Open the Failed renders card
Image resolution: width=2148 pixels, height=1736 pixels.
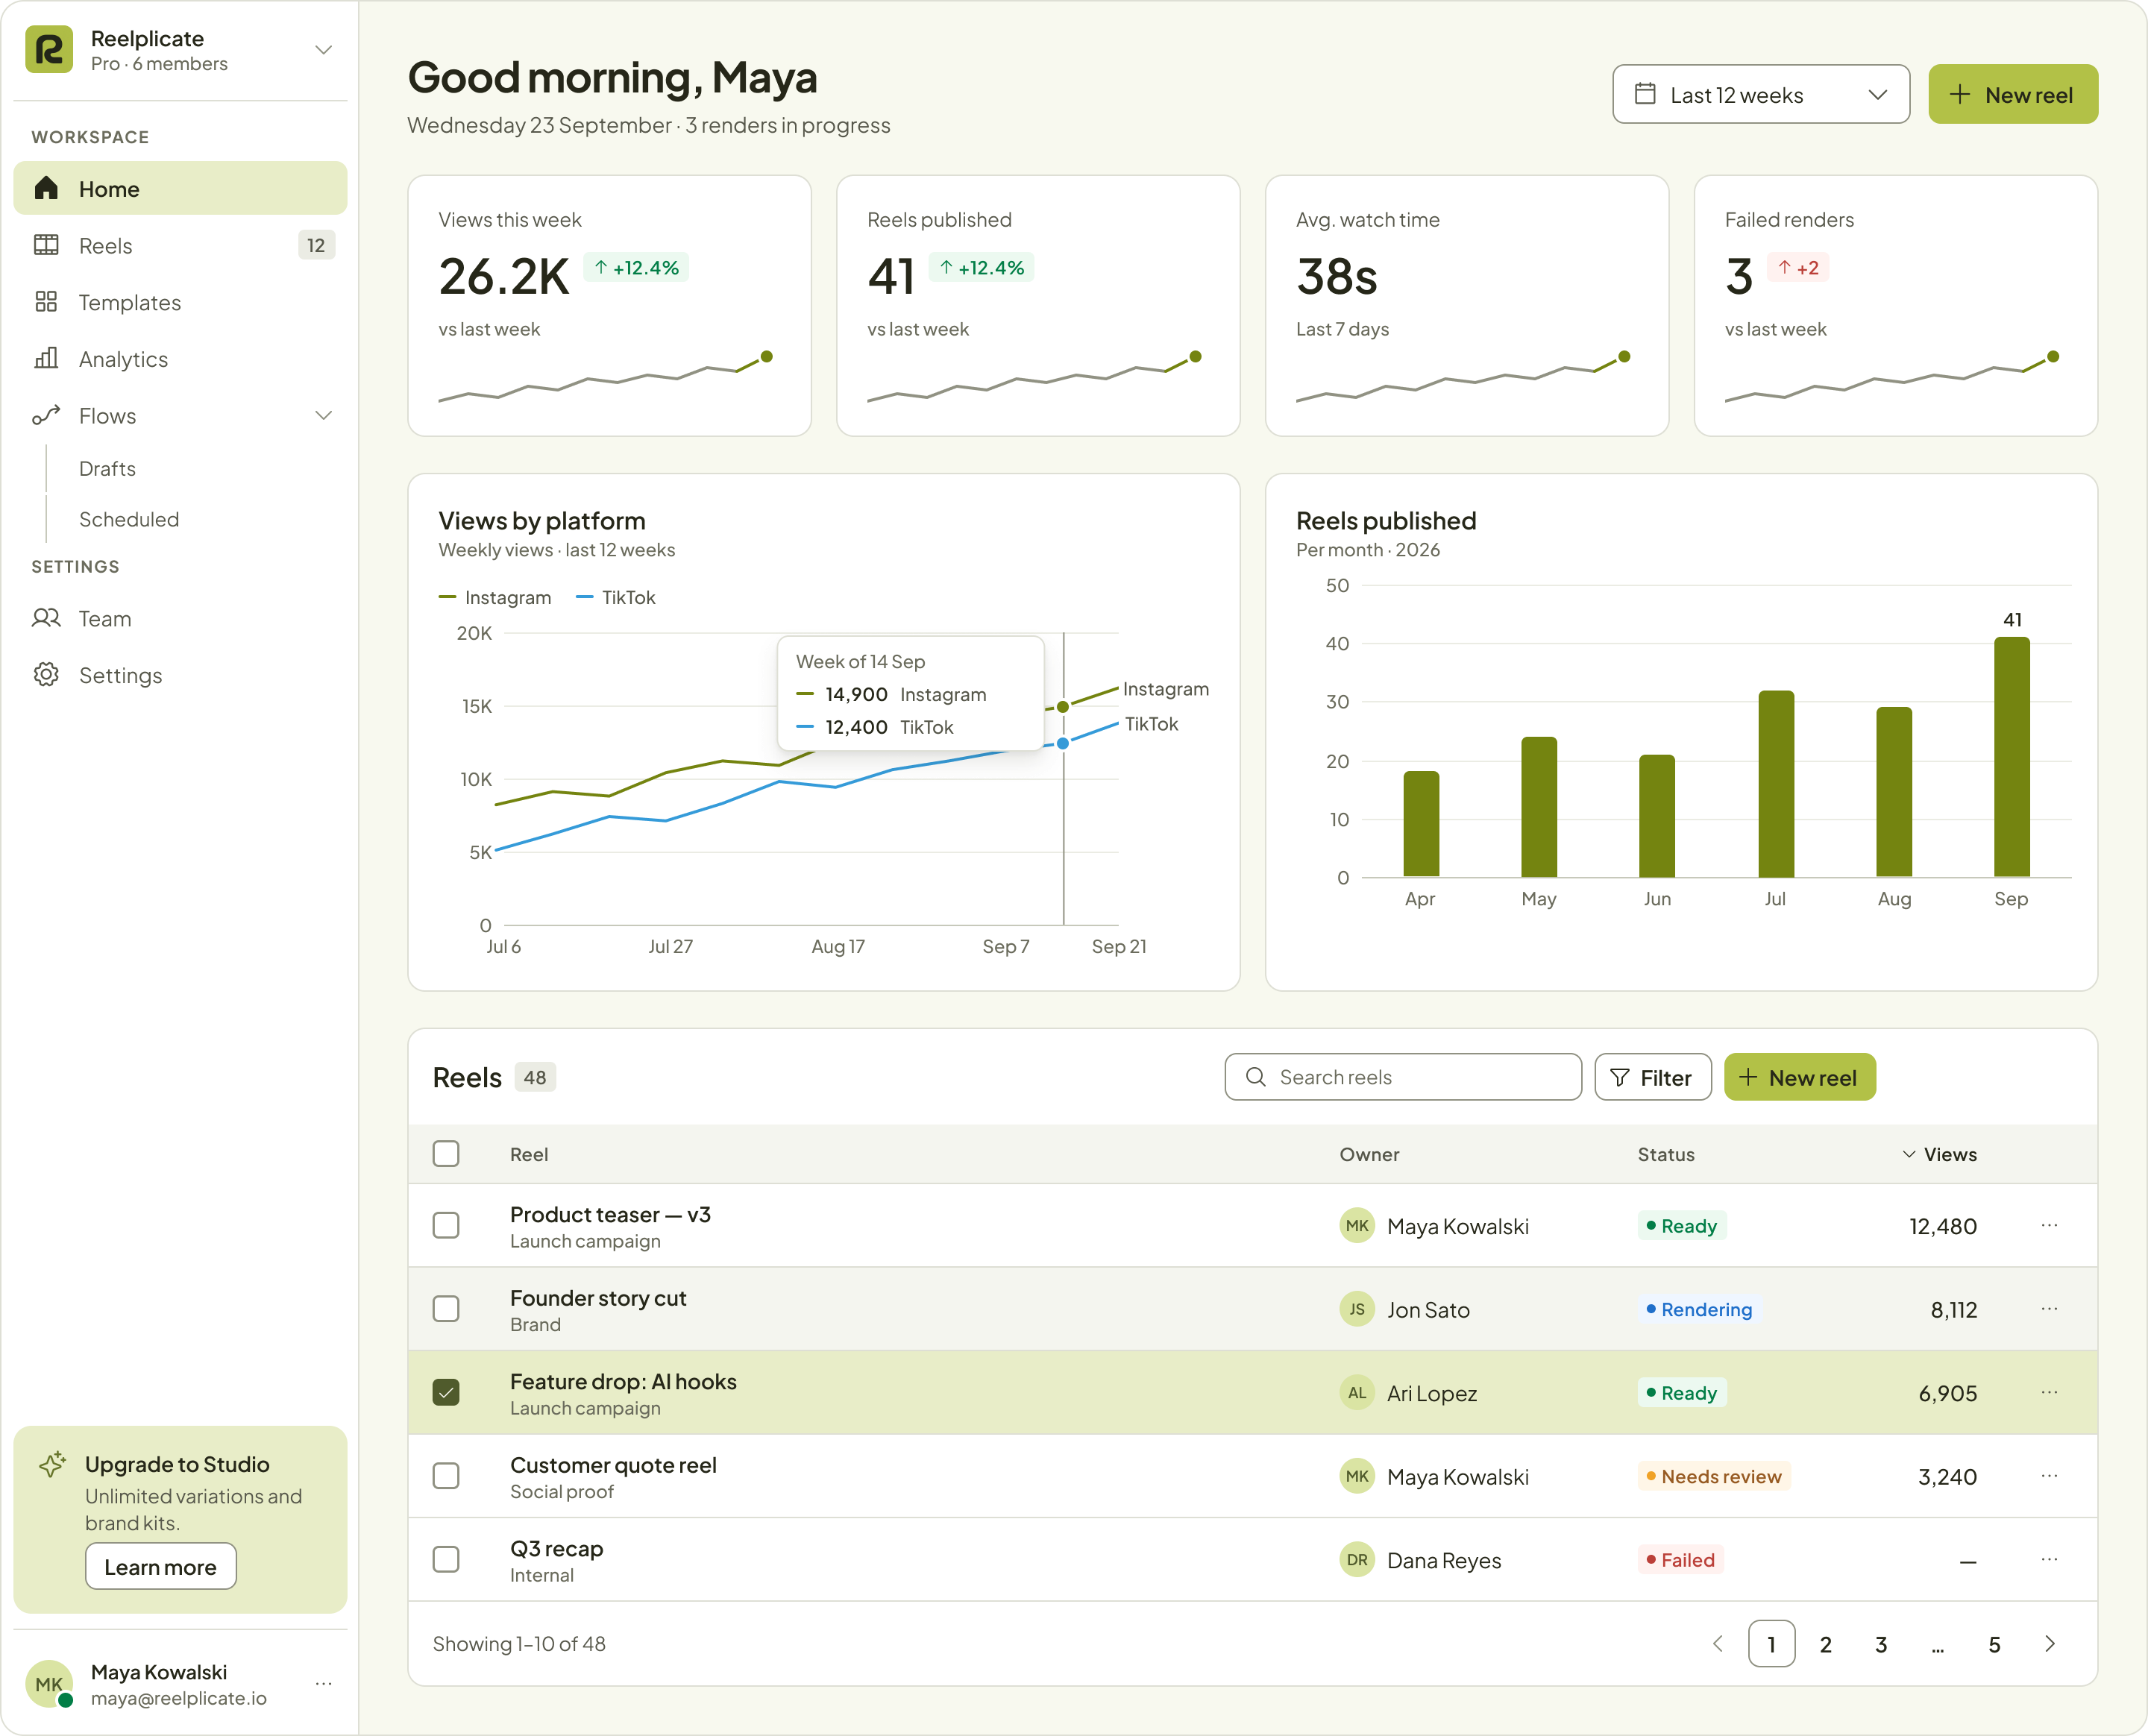(1896, 305)
